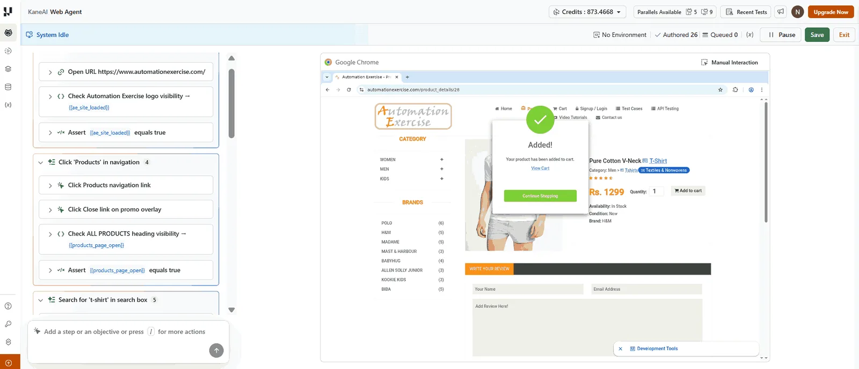Screen dimensions: 859x369
Task: Click the browser forward arrow in embedded Chrome
Action: pos(338,89)
